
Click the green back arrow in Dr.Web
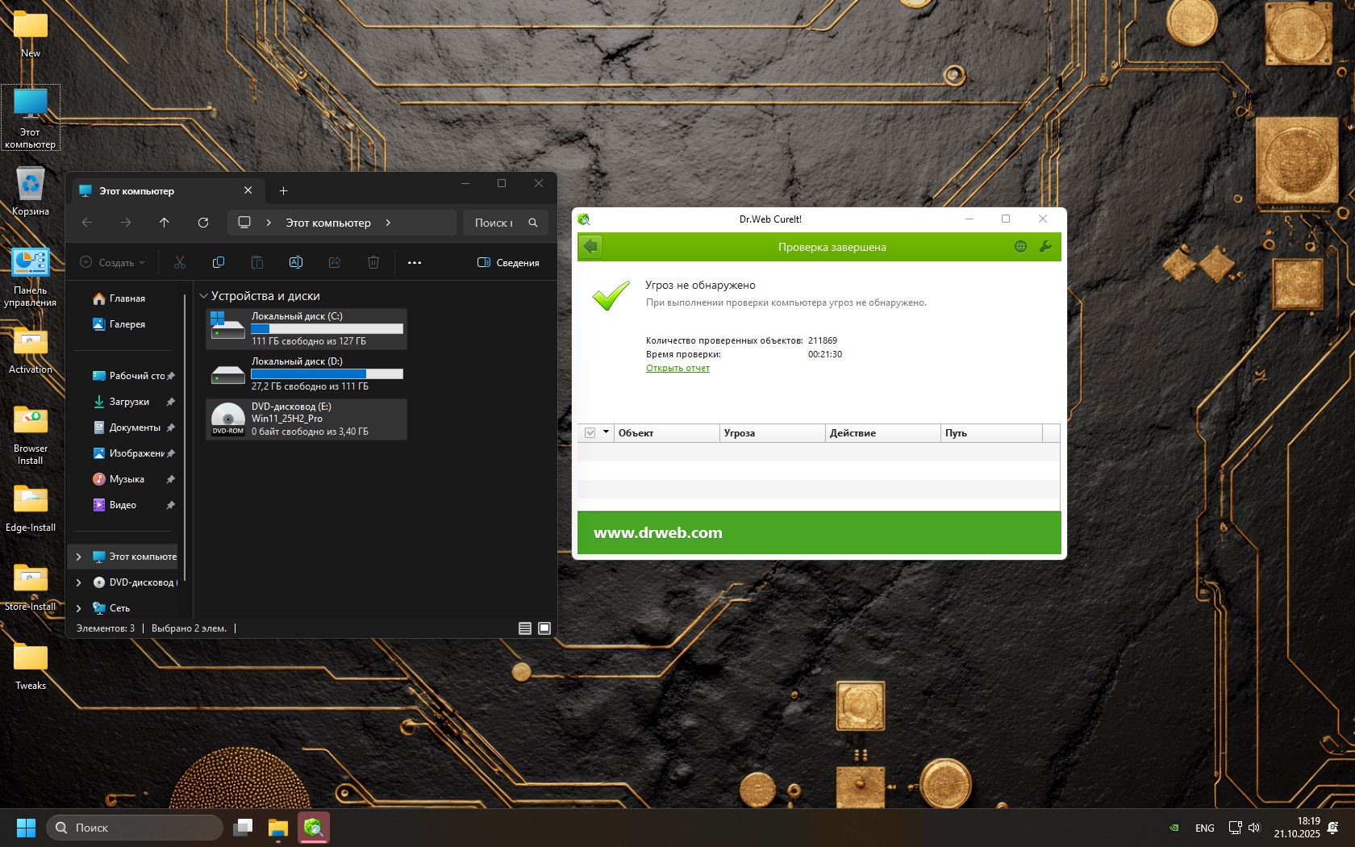click(590, 247)
